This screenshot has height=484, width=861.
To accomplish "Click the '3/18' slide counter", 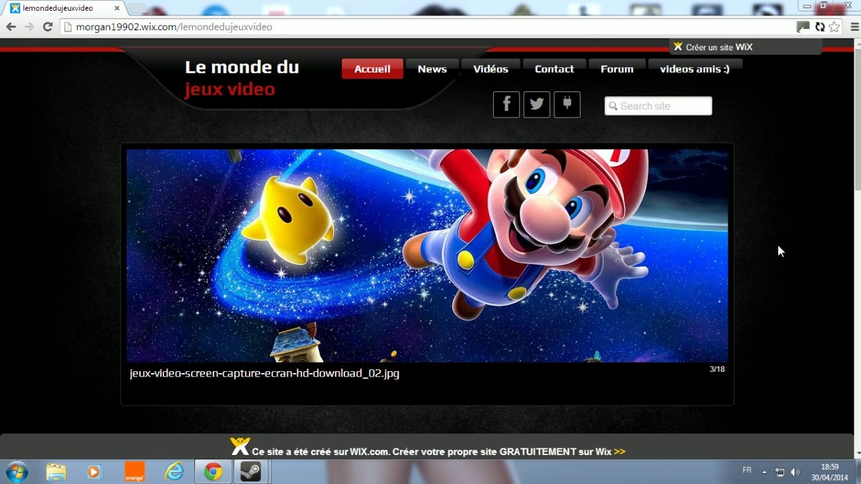I will pyautogui.click(x=717, y=369).
